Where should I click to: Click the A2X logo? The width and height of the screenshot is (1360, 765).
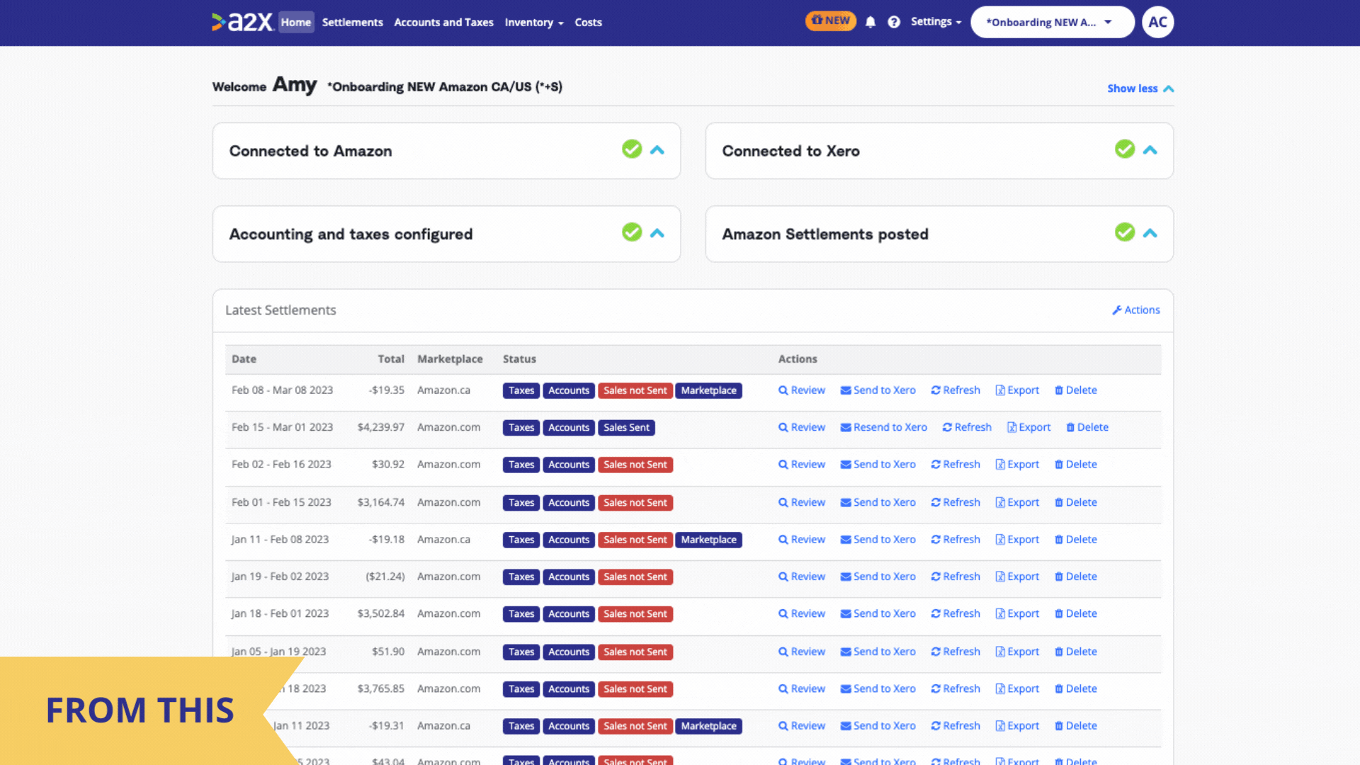242,22
